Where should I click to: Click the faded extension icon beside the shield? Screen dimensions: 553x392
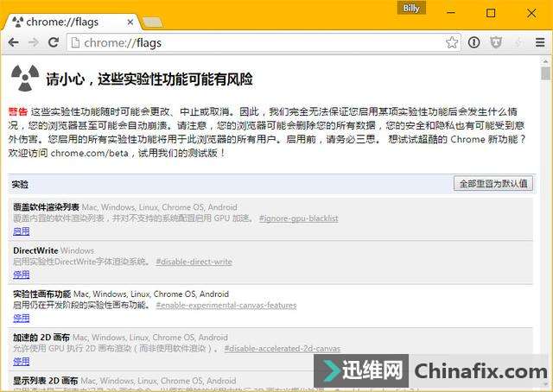[x=518, y=42]
